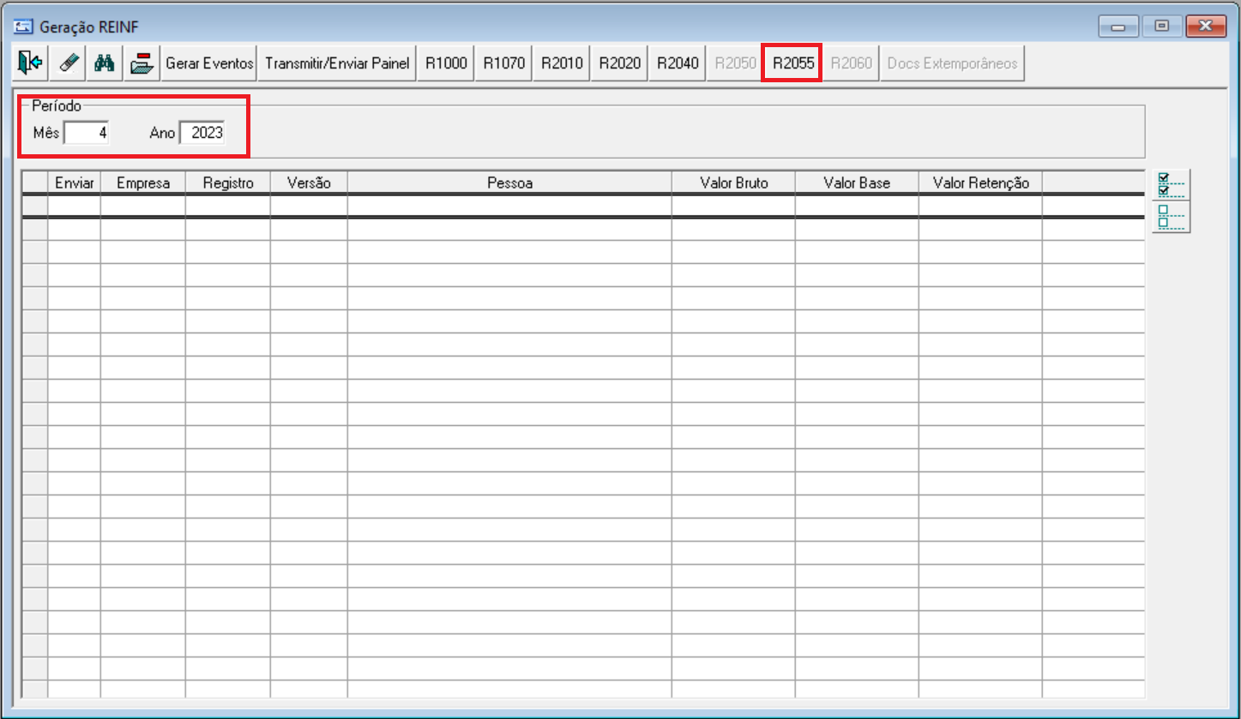This screenshot has width=1241, height=719.
Task: Click the Geração REINF window title icon
Action: pyautogui.click(x=25, y=26)
